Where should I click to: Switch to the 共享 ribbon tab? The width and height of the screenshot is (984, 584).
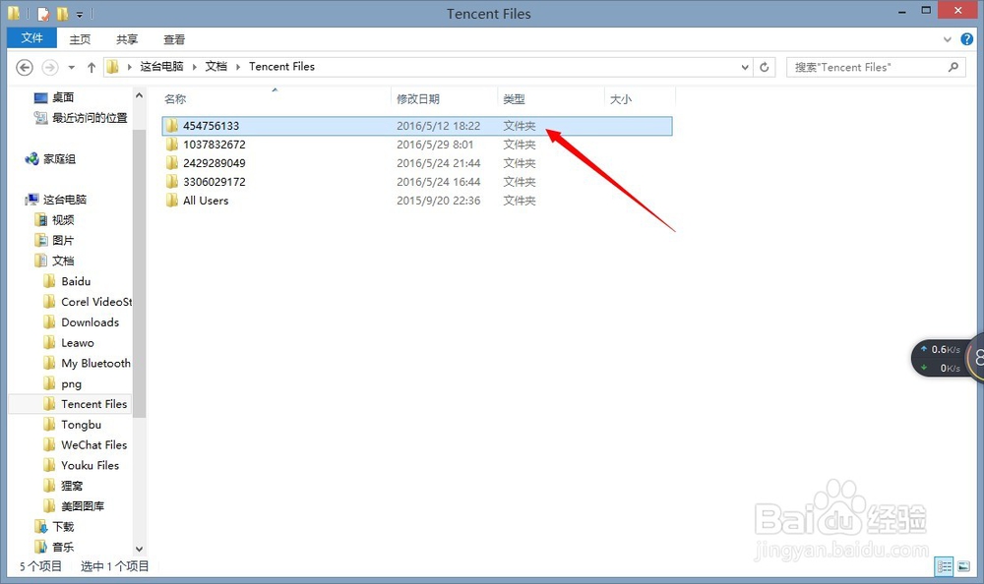point(127,39)
